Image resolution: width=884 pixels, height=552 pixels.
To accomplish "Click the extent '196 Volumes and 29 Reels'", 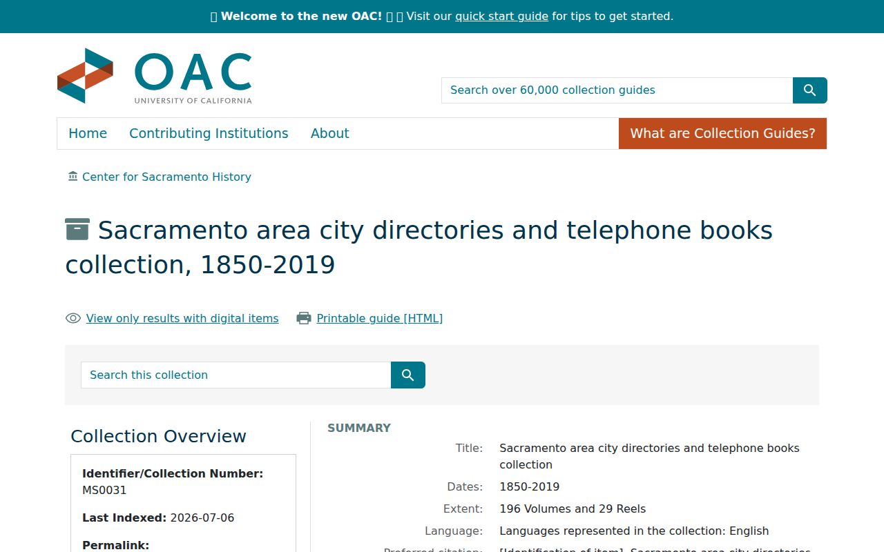I will 573,509.
